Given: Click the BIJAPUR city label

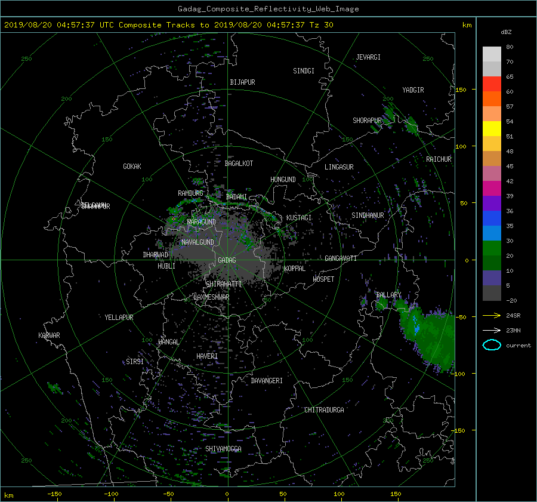Looking at the screenshot, I should tap(242, 82).
